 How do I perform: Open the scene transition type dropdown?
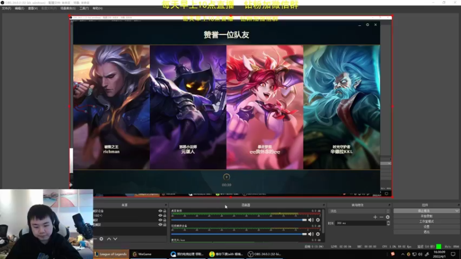click(x=359, y=211)
